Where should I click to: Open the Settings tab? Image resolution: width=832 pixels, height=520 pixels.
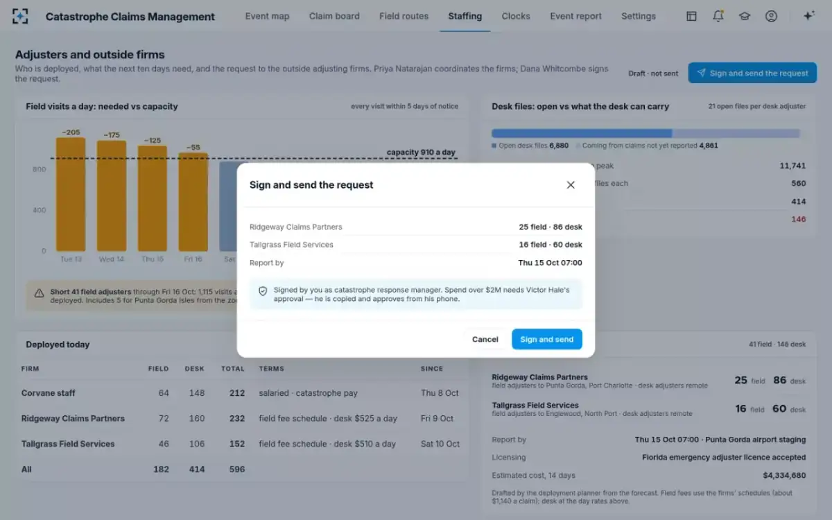point(639,16)
